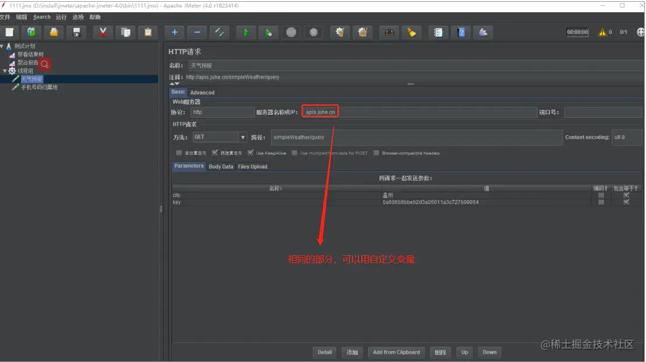Toggle the include-equals checkbox for the key row
The image size is (646, 362).
click(x=626, y=202)
